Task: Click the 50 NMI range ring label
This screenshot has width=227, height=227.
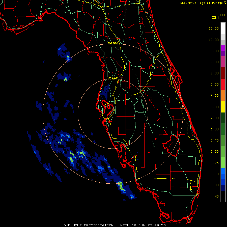Action: pos(113,78)
